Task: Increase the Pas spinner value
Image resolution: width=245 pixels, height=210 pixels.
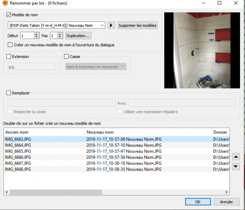Action: pos(60,34)
